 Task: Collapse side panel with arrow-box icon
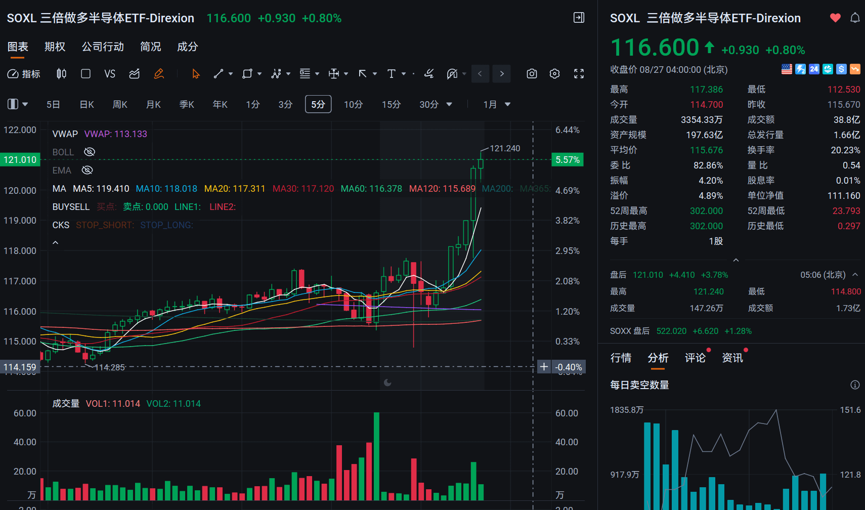click(579, 18)
